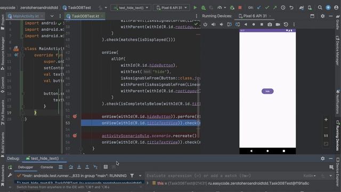Toggle the breakpoint on line 52
341x192 pixels.
75,116
